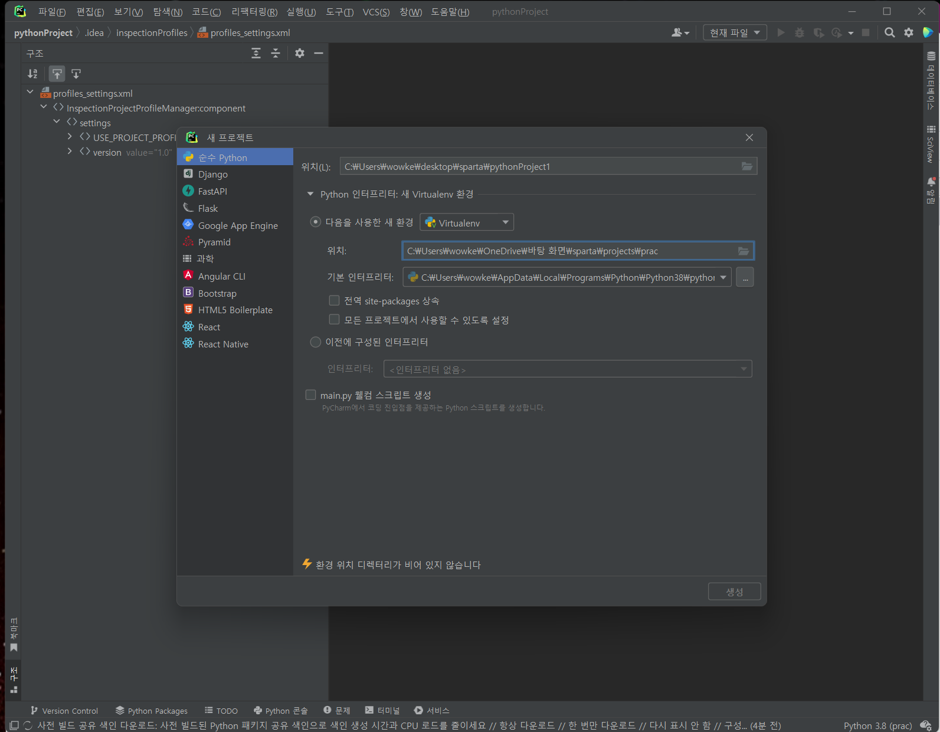The image size is (940, 732).
Task: Hide the structure panel with minus icon
Action: pos(319,54)
